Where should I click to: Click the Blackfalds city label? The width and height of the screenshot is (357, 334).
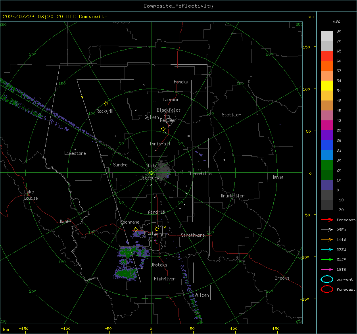click(x=169, y=110)
